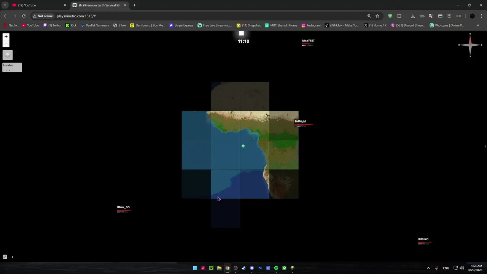The height and width of the screenshot is (274, 487).
Task: Open the ENG language switcher
Action: click(446, 268)
